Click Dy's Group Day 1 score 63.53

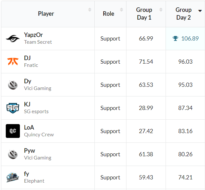pos(146,85)
